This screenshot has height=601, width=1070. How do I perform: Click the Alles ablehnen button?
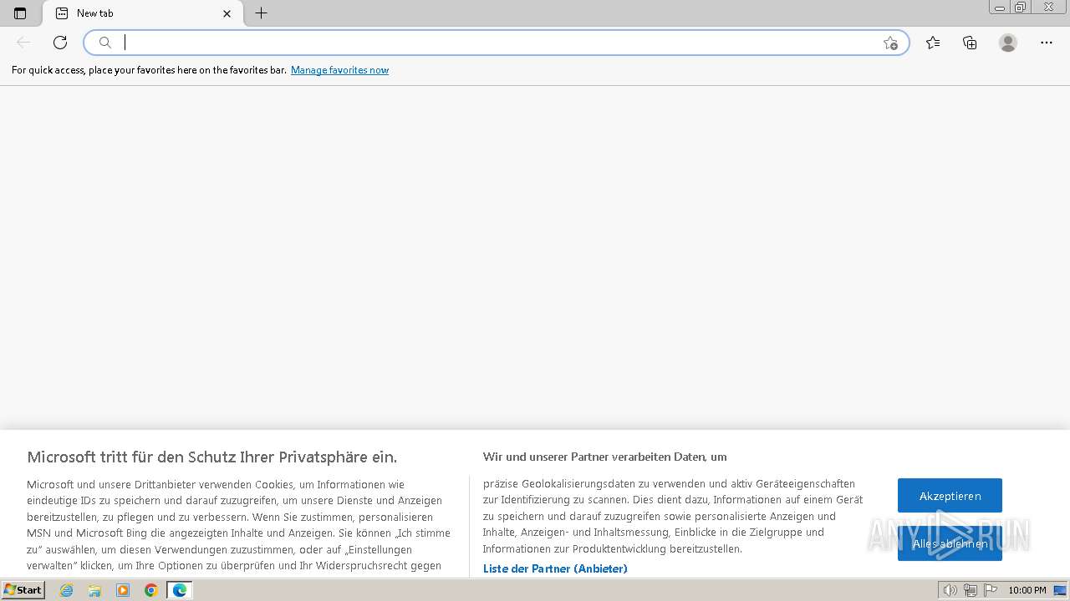click(950, 543)
